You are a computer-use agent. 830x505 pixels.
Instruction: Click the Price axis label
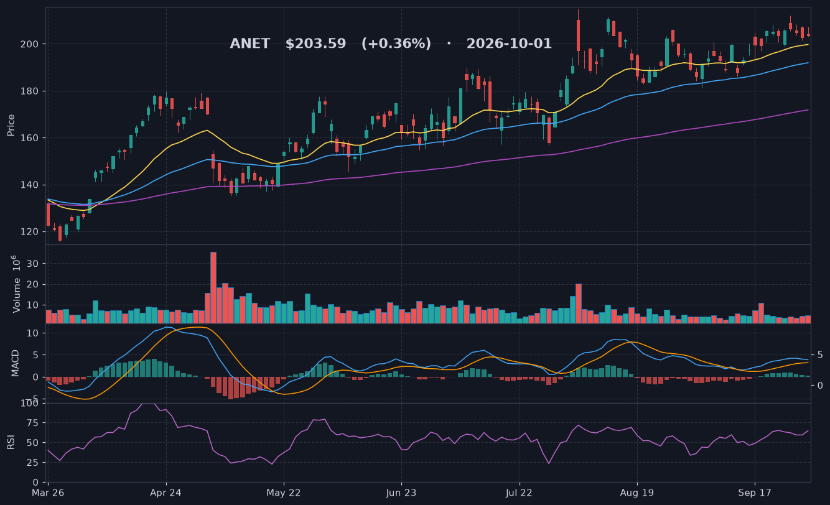click(11, 125)
